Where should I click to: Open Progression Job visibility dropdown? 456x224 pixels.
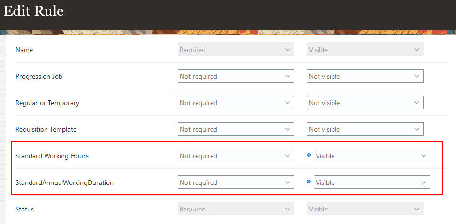tap(365, 76)
